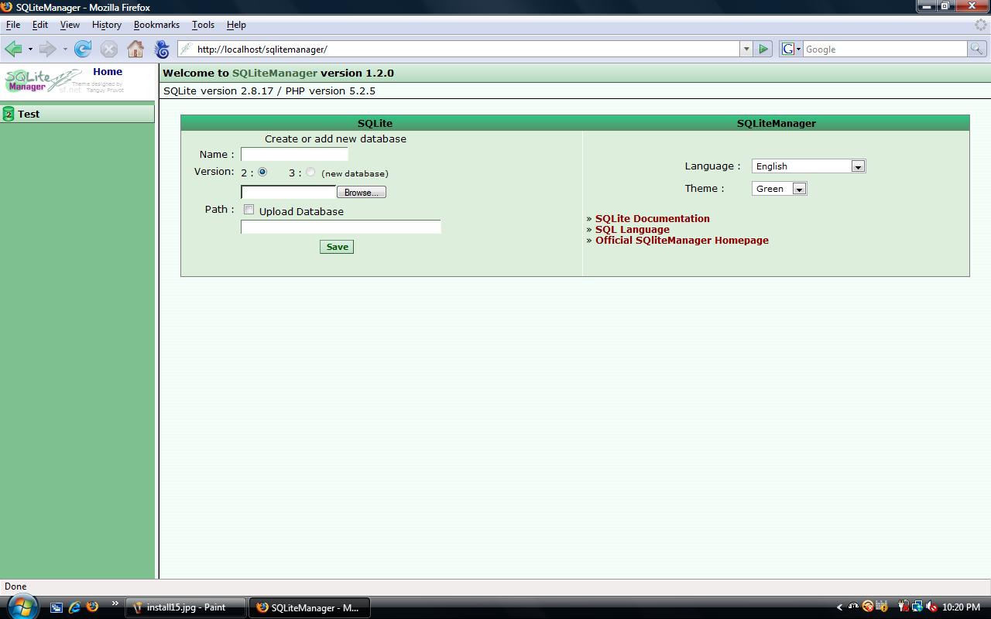Enable the Upload Database checkbox

(x=249, y=210)
